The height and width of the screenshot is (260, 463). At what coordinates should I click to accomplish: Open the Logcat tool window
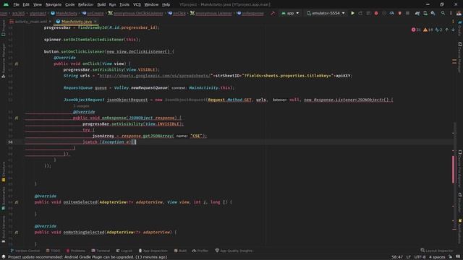click(x=124, y=251)
